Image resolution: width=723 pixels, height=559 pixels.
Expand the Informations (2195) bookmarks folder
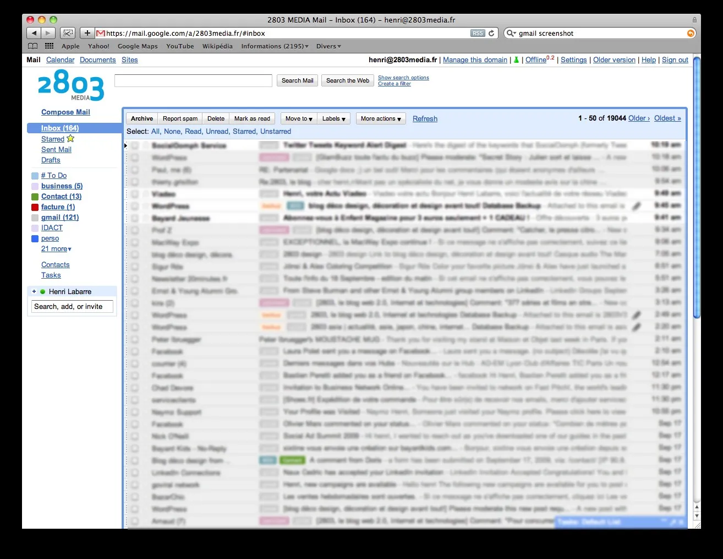[275, 46]
